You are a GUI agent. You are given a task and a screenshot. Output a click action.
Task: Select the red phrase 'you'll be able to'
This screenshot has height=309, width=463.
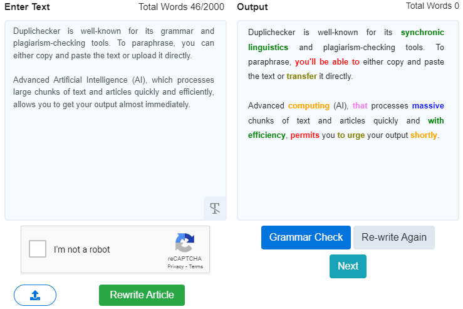click(x=327, y=62)
